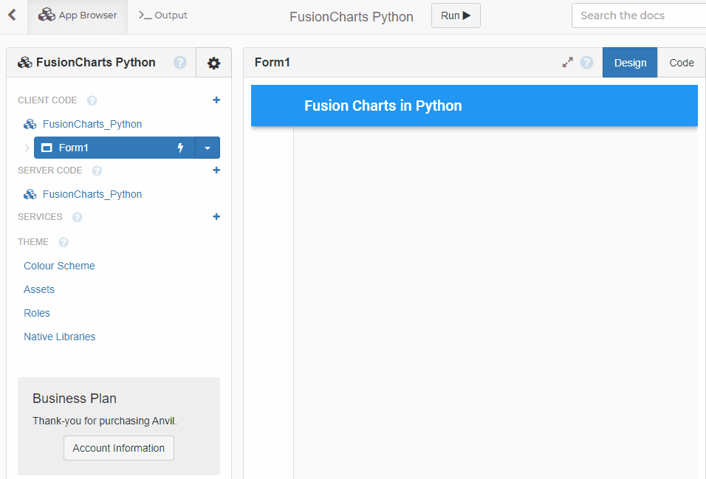The height and width of the screenshot is (479, 706).
Task: Click the Run button
Action: (456, 15)
